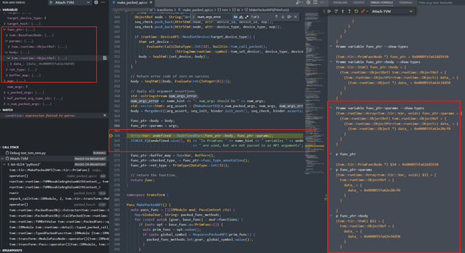Toggle Use Regular Expression in find widget
Image resolution: width=465 pixels, height=253 pixels.
[247, 17]
